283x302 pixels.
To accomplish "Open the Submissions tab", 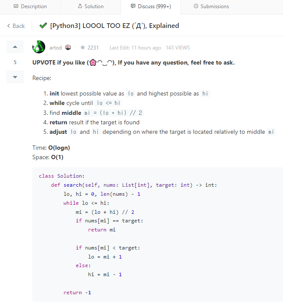I will [x=211, y=6].
